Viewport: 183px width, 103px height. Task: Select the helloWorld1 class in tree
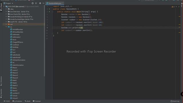(17, 58)
